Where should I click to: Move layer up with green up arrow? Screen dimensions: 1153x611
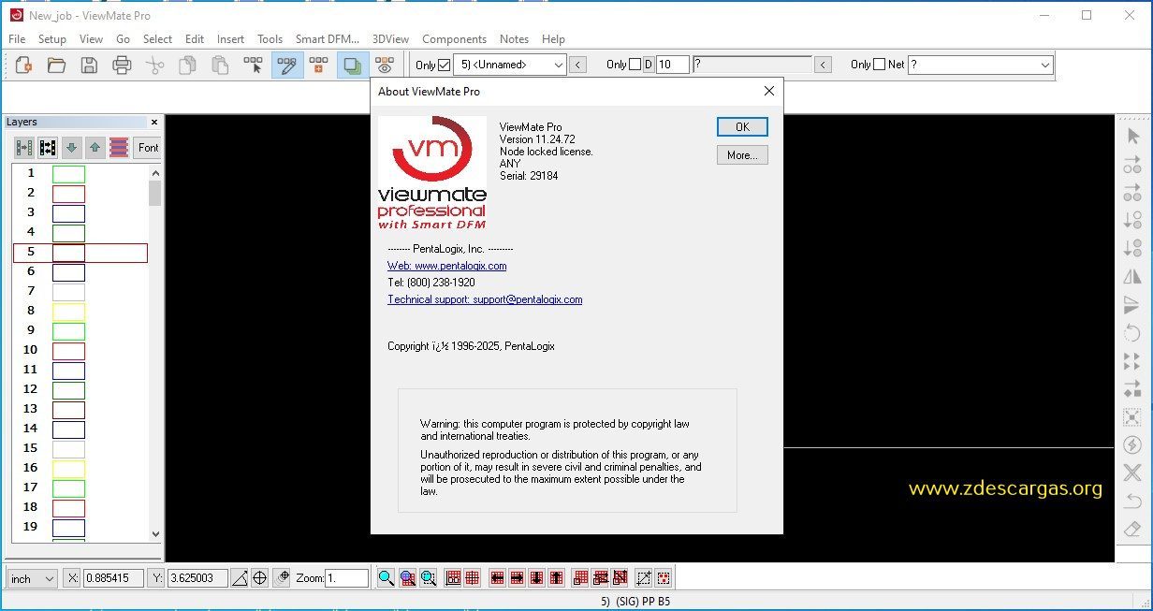(x=95, y=148)
